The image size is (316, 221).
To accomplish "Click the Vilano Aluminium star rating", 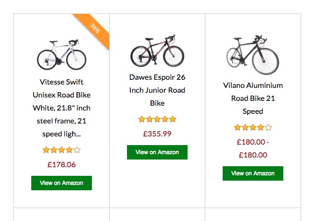I will tap(253, 127).
